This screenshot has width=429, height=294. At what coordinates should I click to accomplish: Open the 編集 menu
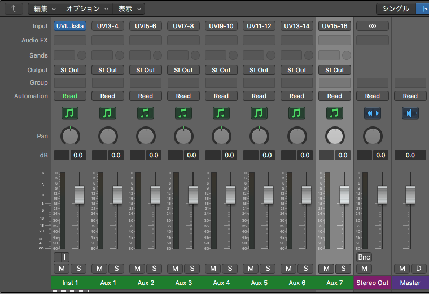tap(45, 9)
